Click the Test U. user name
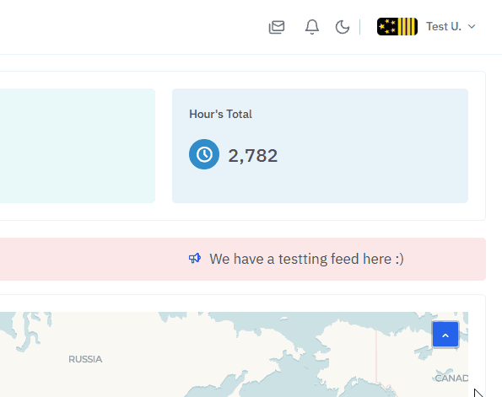This screenshot has width=502, height=397. pos(444,27)
